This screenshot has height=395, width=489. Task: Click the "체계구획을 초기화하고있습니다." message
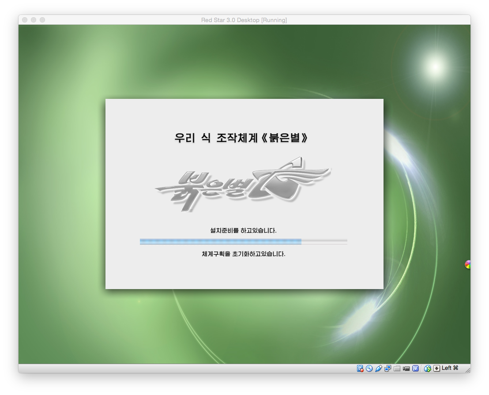tap(243, 254)
